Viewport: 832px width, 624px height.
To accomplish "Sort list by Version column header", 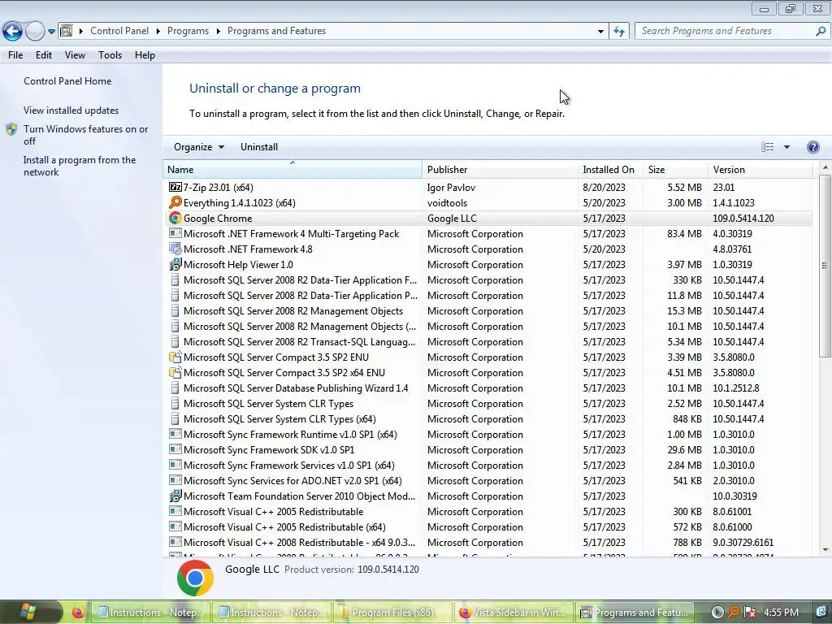I will 760,170.
